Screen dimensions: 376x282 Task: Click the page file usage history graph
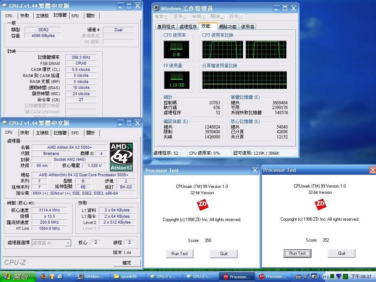244,80
